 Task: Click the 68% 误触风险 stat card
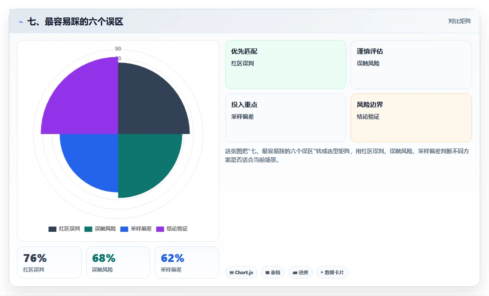[118, 262]
